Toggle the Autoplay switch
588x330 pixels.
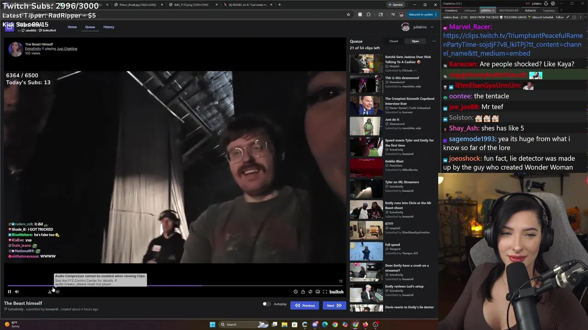(266, 304)
